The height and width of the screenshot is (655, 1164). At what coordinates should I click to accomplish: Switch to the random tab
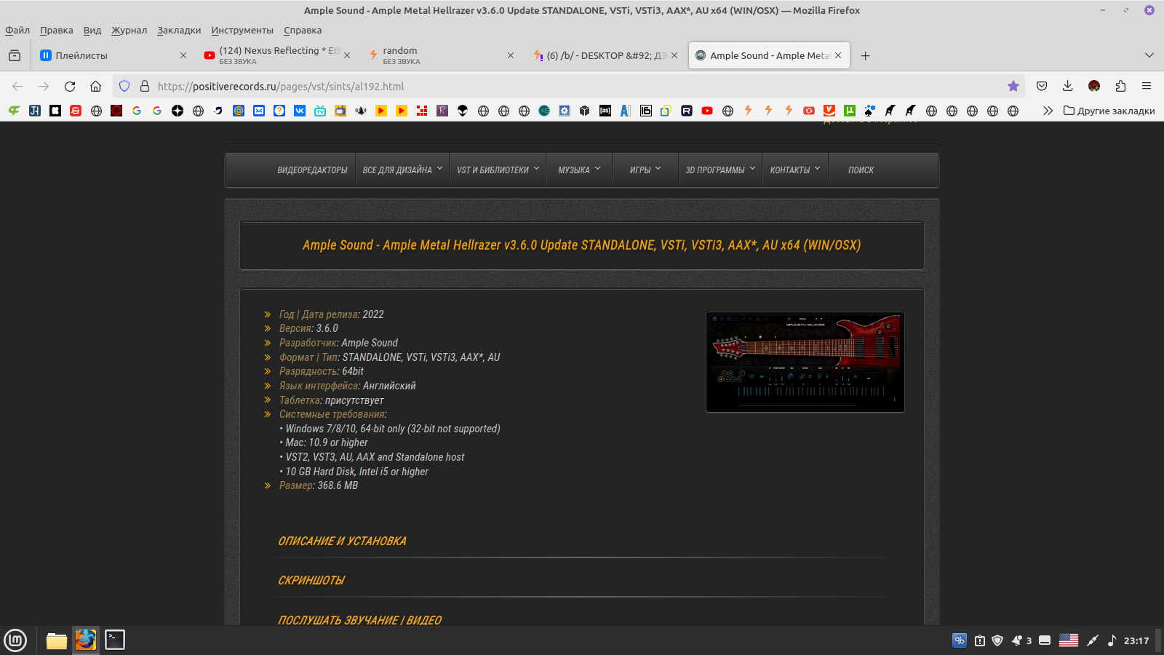tap(441, 55)
